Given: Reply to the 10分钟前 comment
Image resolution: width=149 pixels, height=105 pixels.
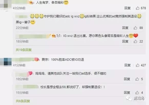Looking at the screenshot, I should pyautogui.click(x=127, y=79).
